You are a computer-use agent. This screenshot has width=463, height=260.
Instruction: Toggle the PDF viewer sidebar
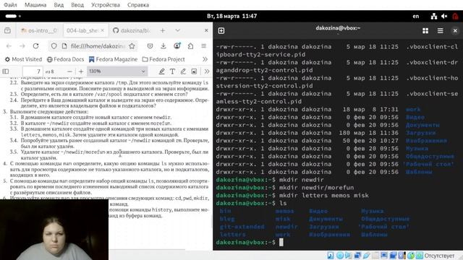pos(6,71)
